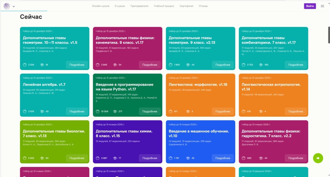The height and width of the screenshot is (177, 330).
Task: Click graduation cap icon on антропология card
Action: point(261,111)
